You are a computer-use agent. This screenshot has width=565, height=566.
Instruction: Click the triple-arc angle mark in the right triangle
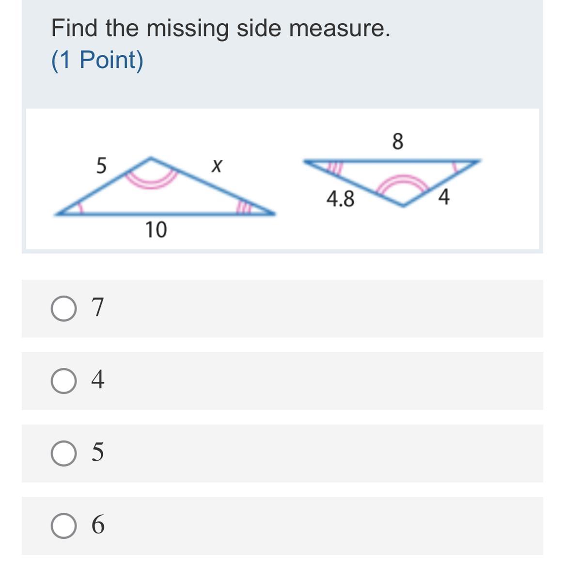point(334,168)
